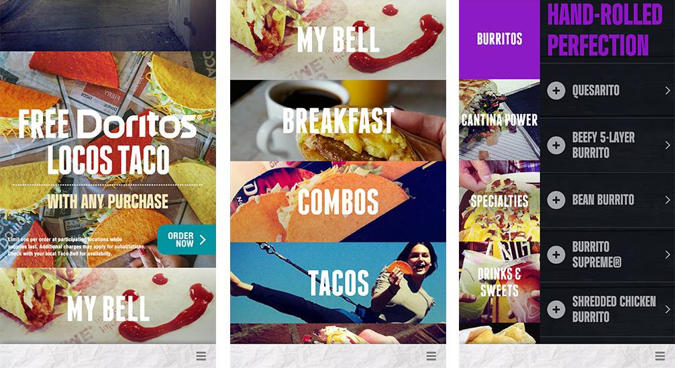The image size is (675, 368).
Task: Add Shredded Chicken Burrito via plus icon
Action: [x=556, y=310]
